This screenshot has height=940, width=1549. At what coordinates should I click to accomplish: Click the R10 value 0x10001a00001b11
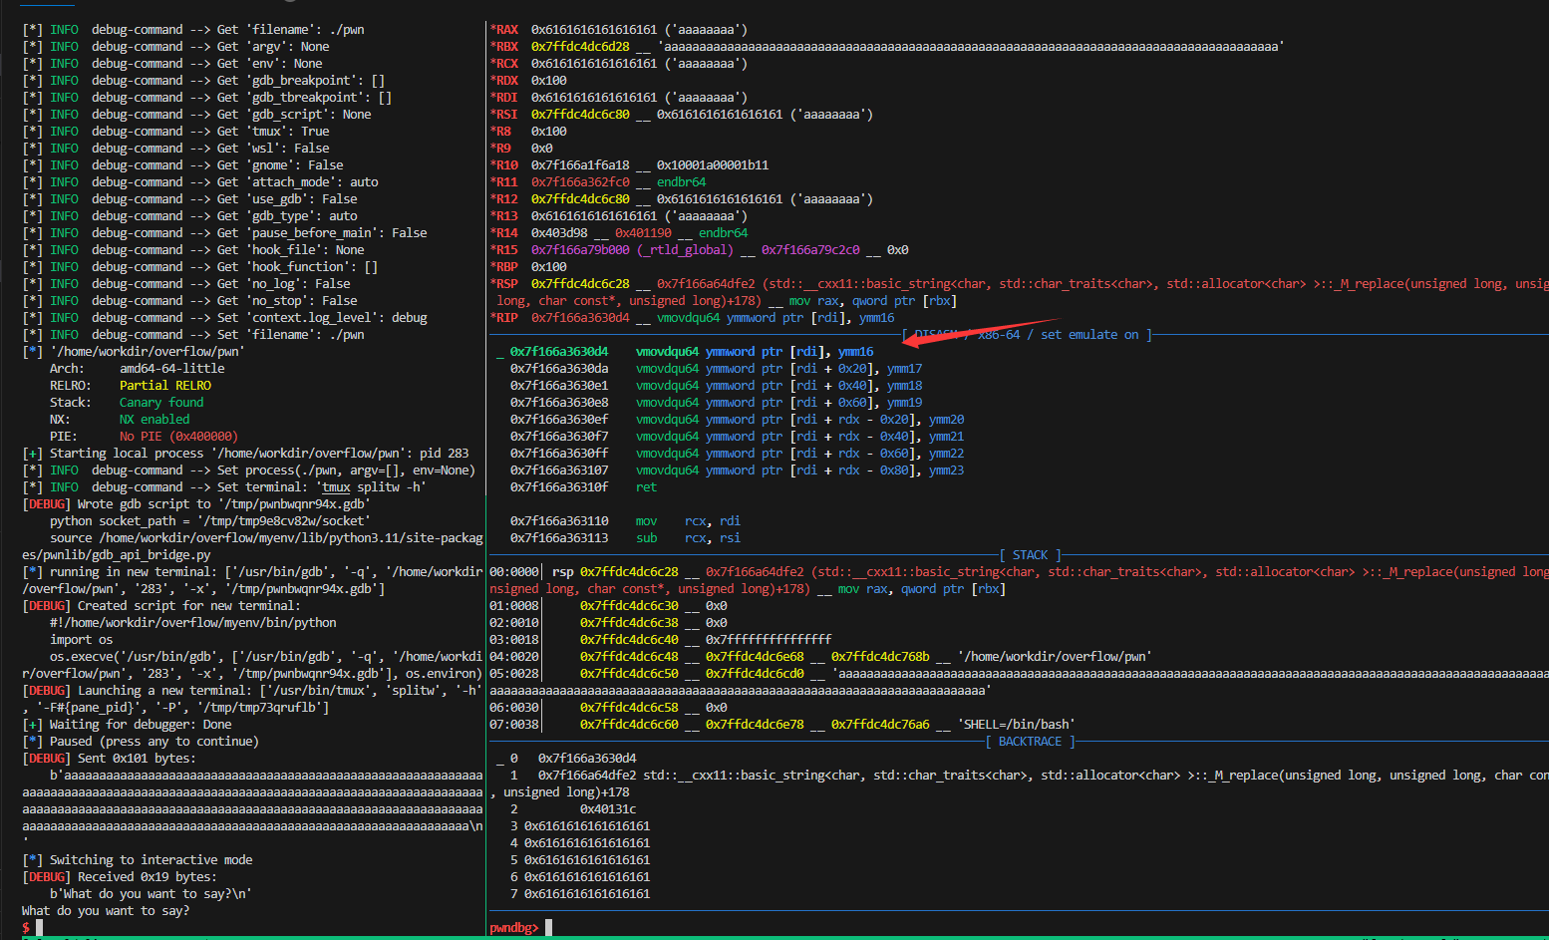(713, 165)
